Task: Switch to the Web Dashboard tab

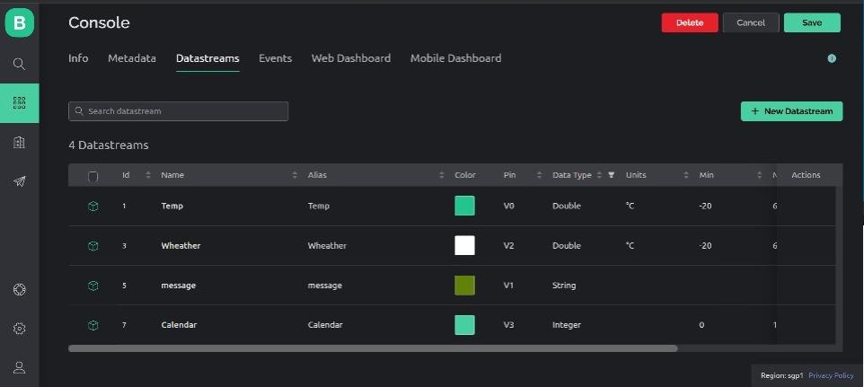Action: (350, 58)
